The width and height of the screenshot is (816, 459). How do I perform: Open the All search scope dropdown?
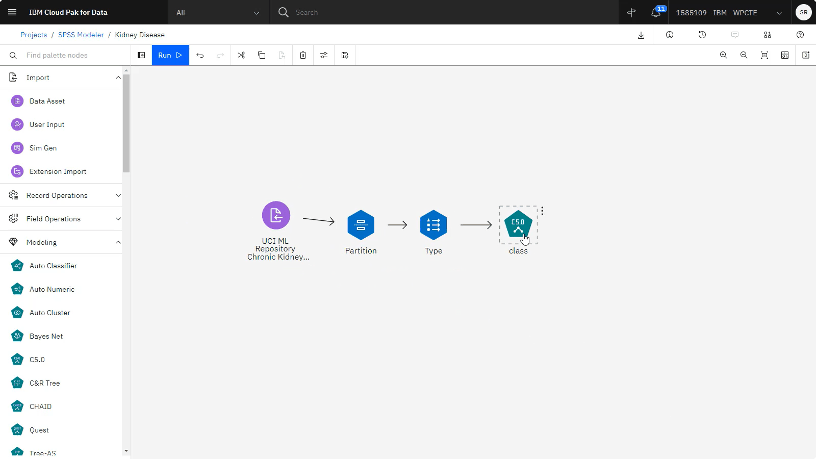tap(218, 13)
